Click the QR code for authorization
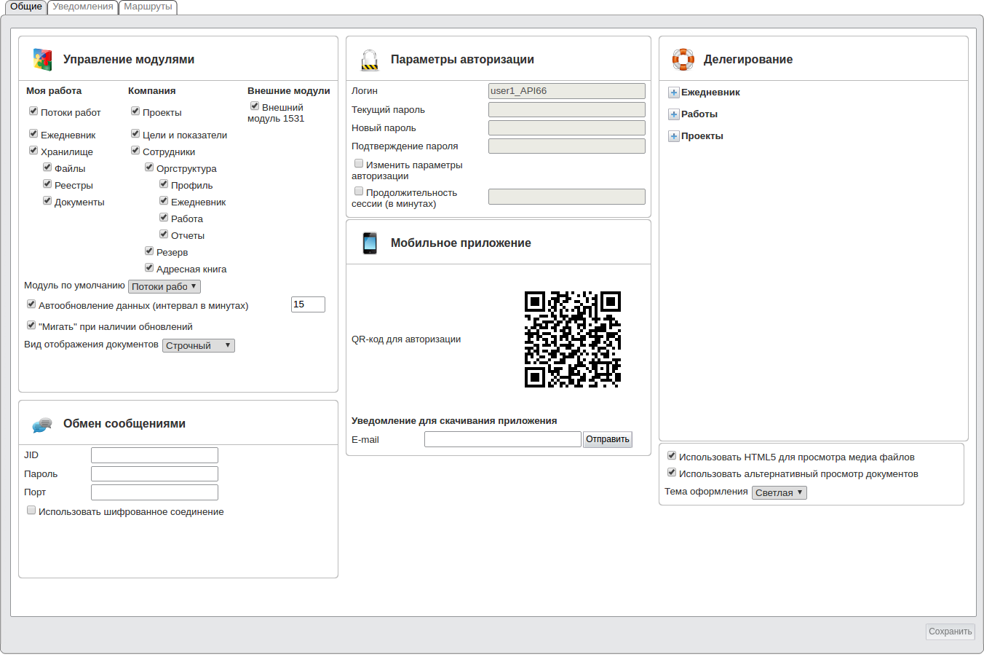 click(x=573, y=339)
